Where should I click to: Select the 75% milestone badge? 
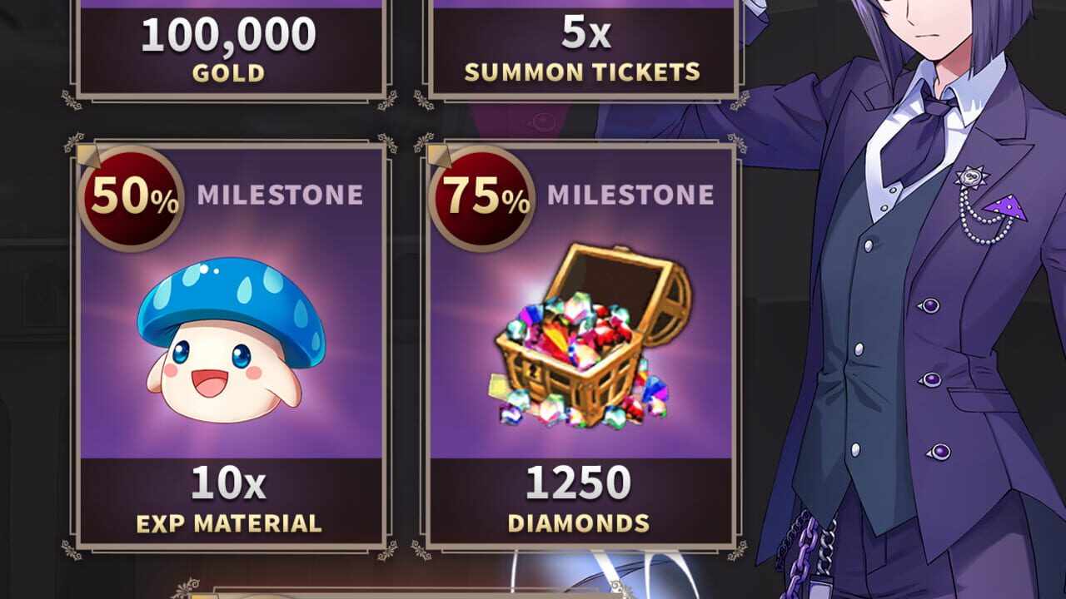[x=482, y=198]
